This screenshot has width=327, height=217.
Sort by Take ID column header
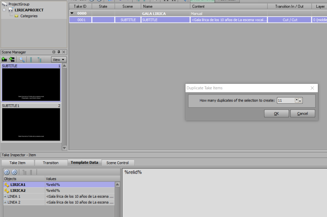(80, 6)
